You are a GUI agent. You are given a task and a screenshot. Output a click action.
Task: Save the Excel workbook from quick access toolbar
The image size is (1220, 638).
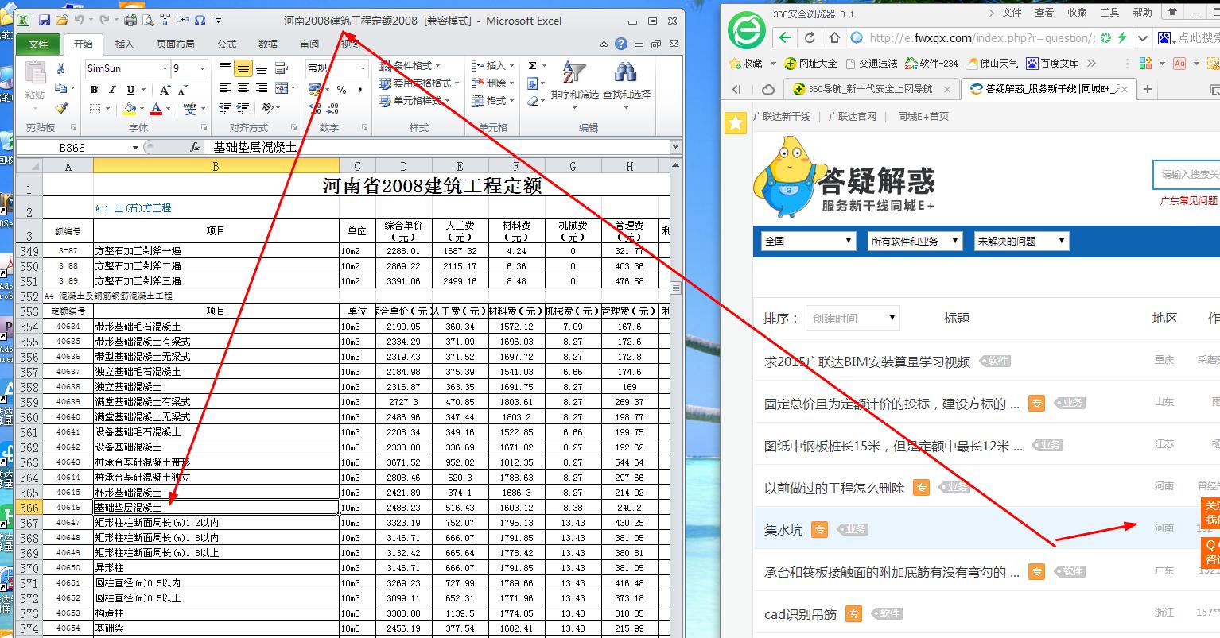[x=45, y=21]
